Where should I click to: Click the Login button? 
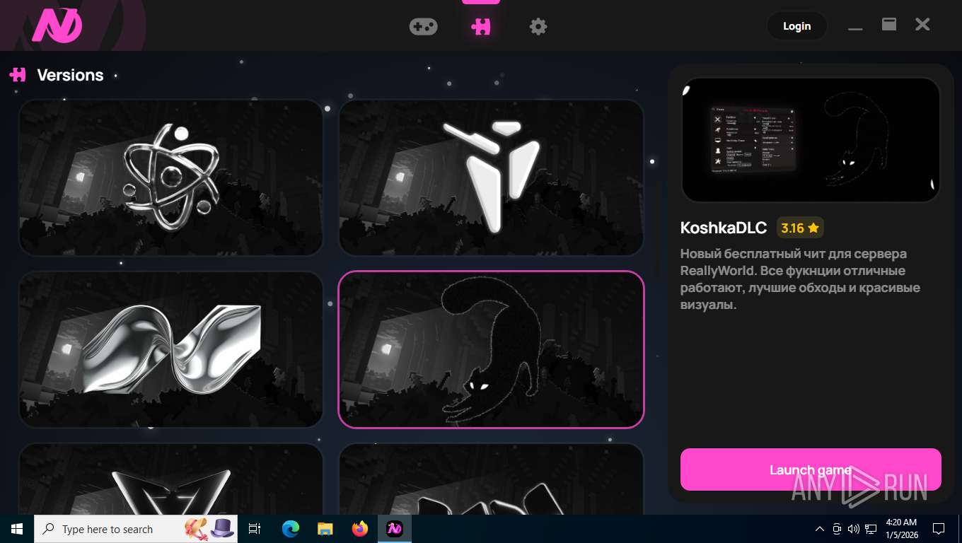point(796,26)
